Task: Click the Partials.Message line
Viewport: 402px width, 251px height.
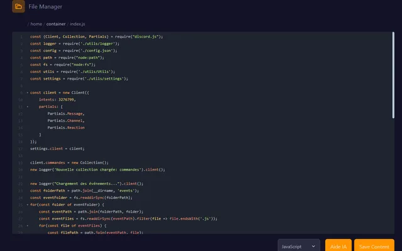Action: click(x=66, y=114)
